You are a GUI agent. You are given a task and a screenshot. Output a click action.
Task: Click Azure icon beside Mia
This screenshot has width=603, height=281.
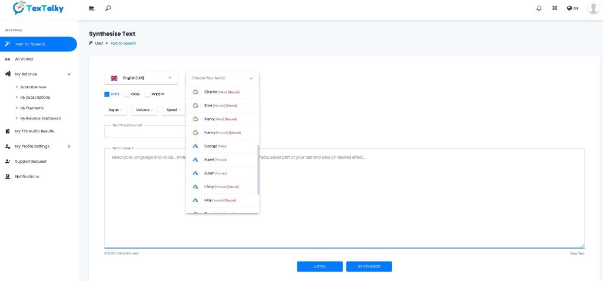[196, 200]
